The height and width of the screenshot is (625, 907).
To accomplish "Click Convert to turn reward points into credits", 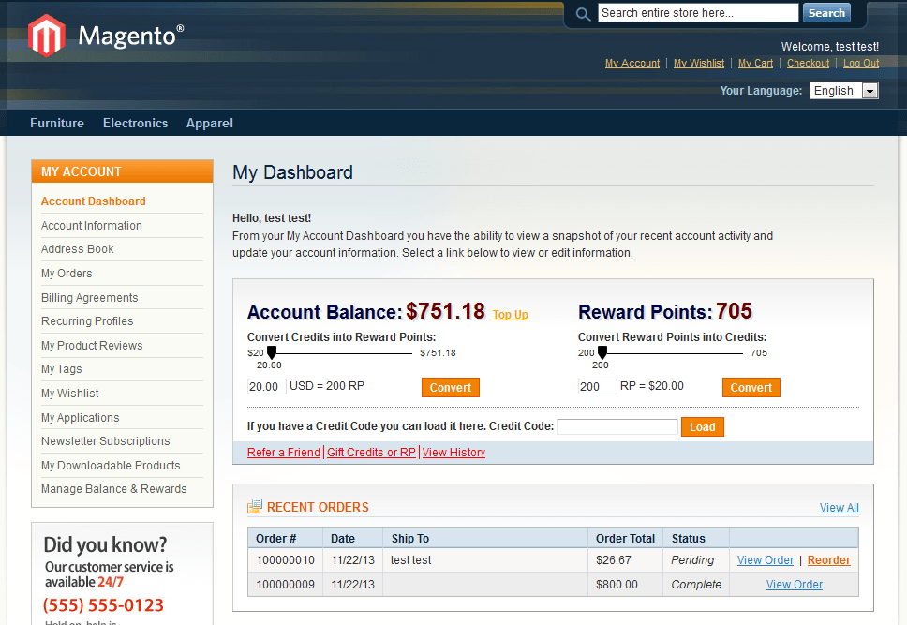I will 751,386.
